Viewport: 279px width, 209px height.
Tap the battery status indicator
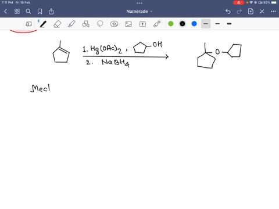[x=270, y=2]
